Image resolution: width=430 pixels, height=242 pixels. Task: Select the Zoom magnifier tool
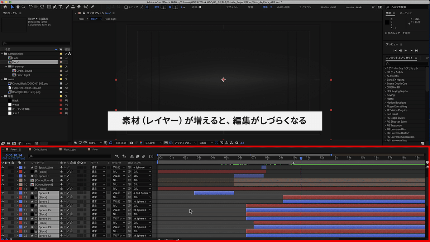pos(23,7)
